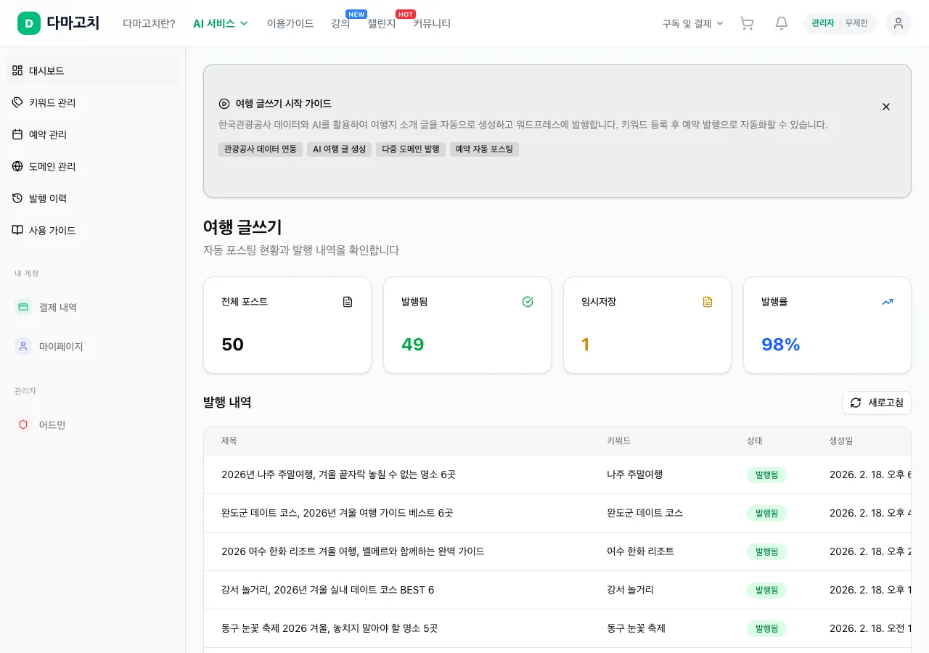The image size is (929, 653).
Task: Open 마이페이지 link
Action: (93, 346)
